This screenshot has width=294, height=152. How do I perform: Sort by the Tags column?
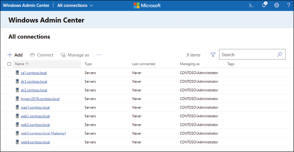[x=231, y=64]
